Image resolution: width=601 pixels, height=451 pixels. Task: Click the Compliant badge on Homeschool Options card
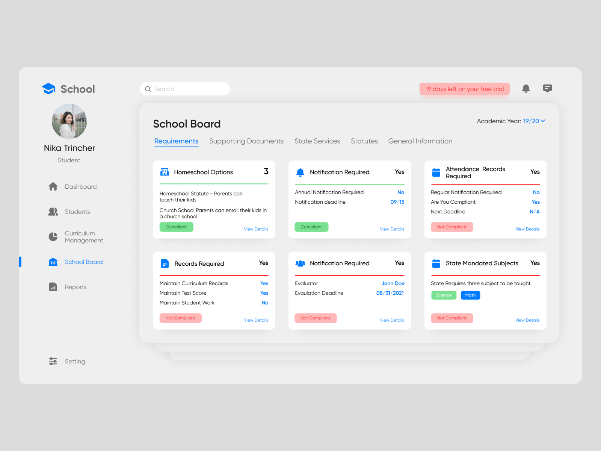(x=176, y=227)
